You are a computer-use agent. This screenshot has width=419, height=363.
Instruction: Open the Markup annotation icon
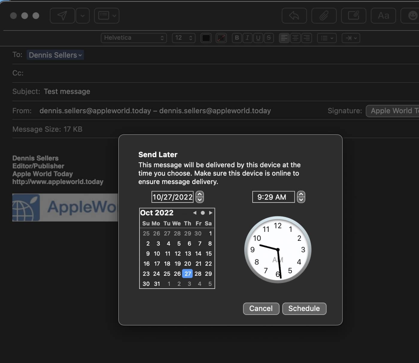(x=353, y=16)
